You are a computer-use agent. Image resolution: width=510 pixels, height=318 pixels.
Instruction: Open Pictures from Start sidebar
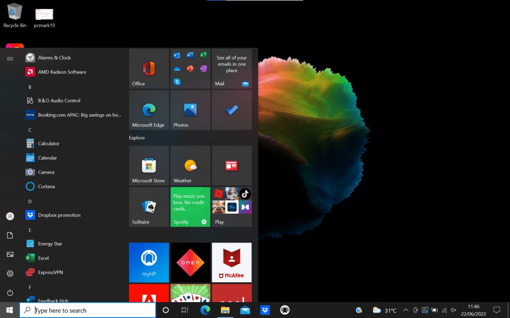pyautogui.click(x=10, y=254)
